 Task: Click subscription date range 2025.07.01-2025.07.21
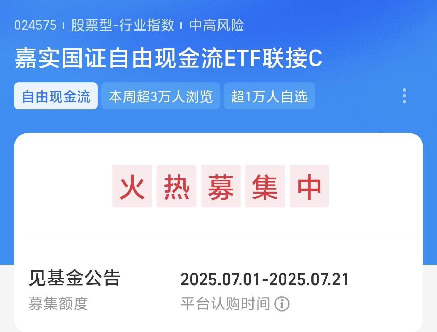(265, 280)
